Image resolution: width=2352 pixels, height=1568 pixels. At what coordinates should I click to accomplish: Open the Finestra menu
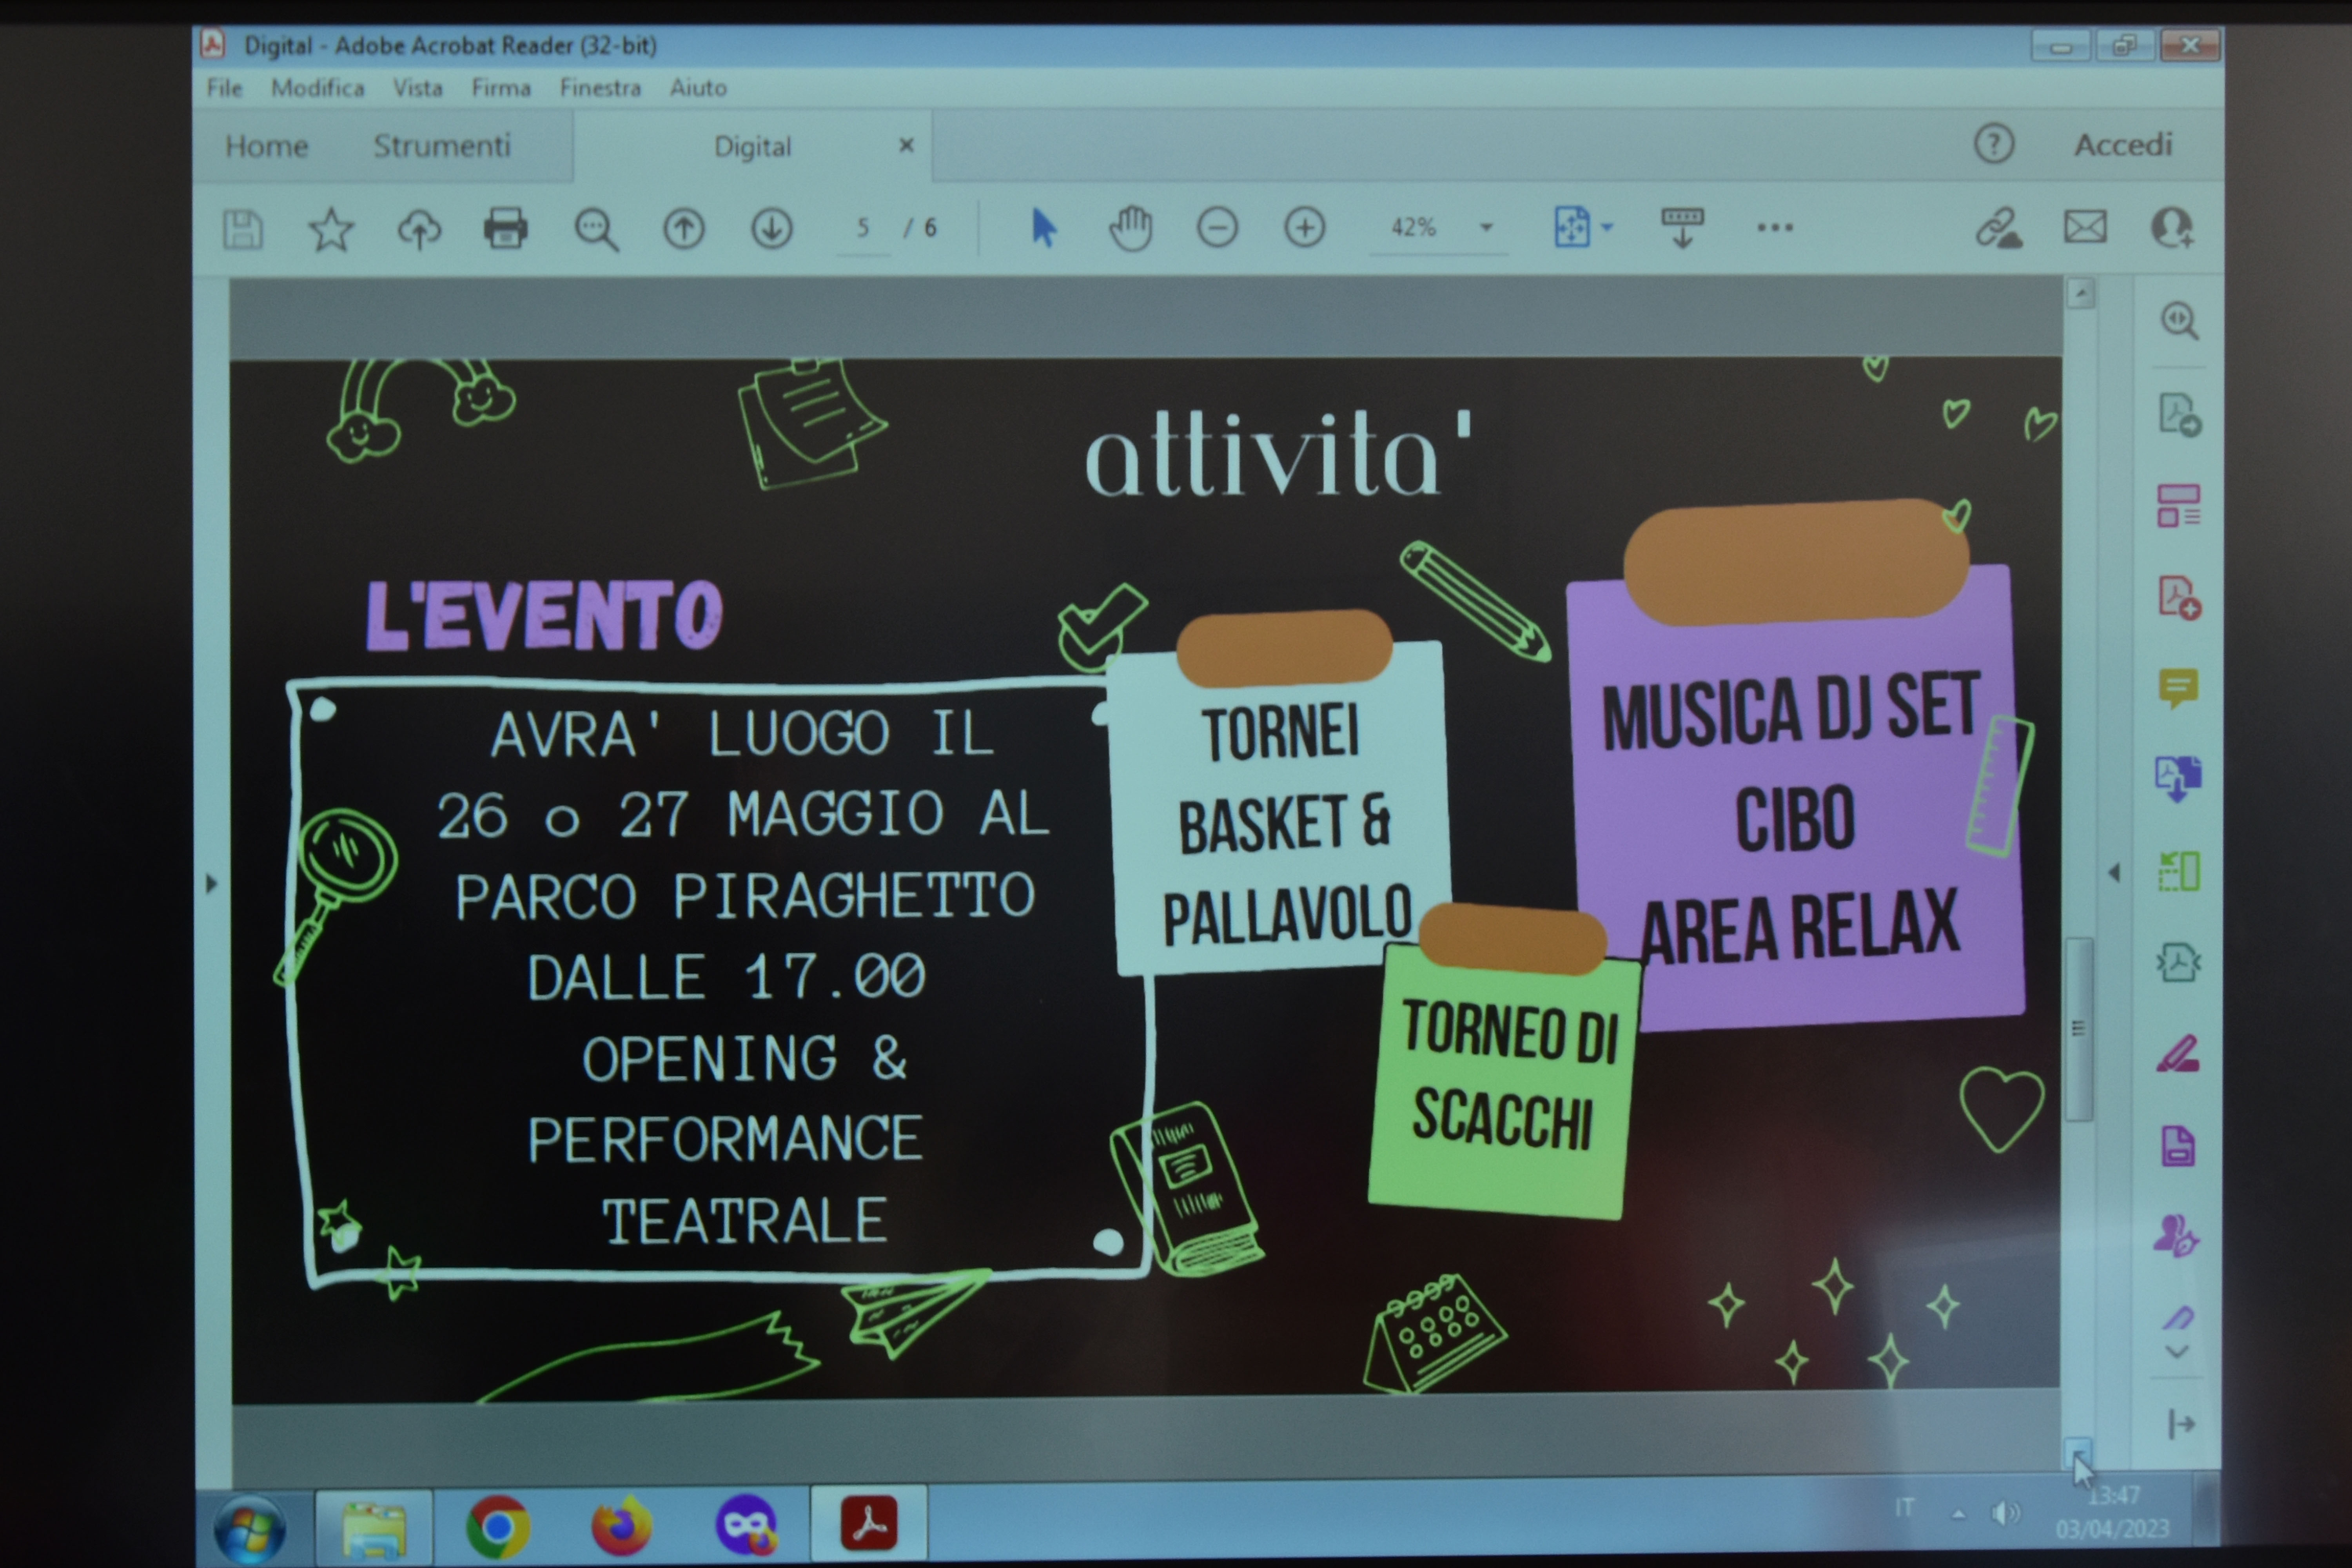600,88
